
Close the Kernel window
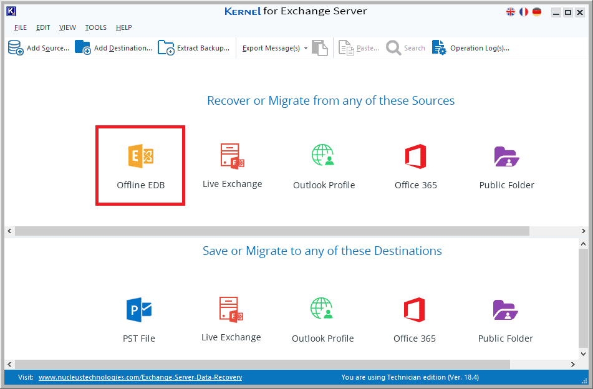coord(580,12)
